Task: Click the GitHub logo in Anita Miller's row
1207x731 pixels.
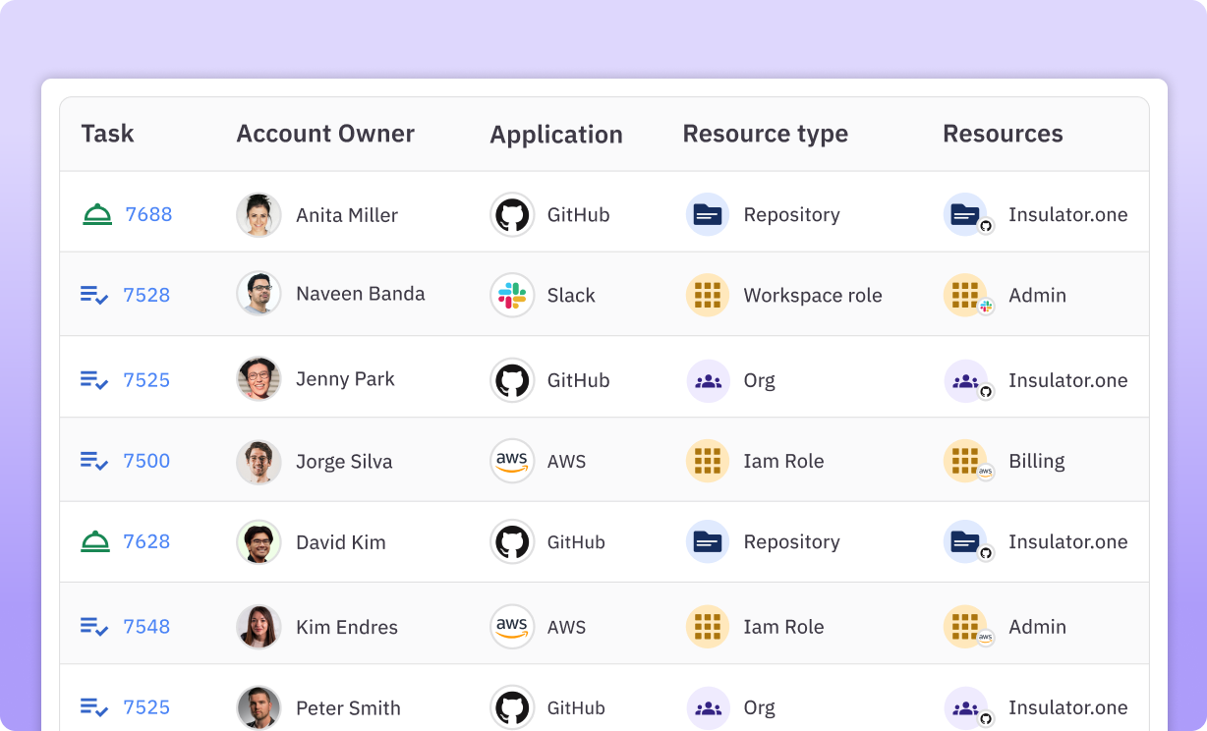Action: 511,214
